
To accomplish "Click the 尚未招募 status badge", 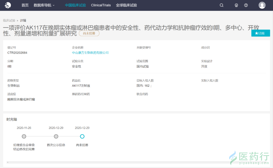I will 89,33.
